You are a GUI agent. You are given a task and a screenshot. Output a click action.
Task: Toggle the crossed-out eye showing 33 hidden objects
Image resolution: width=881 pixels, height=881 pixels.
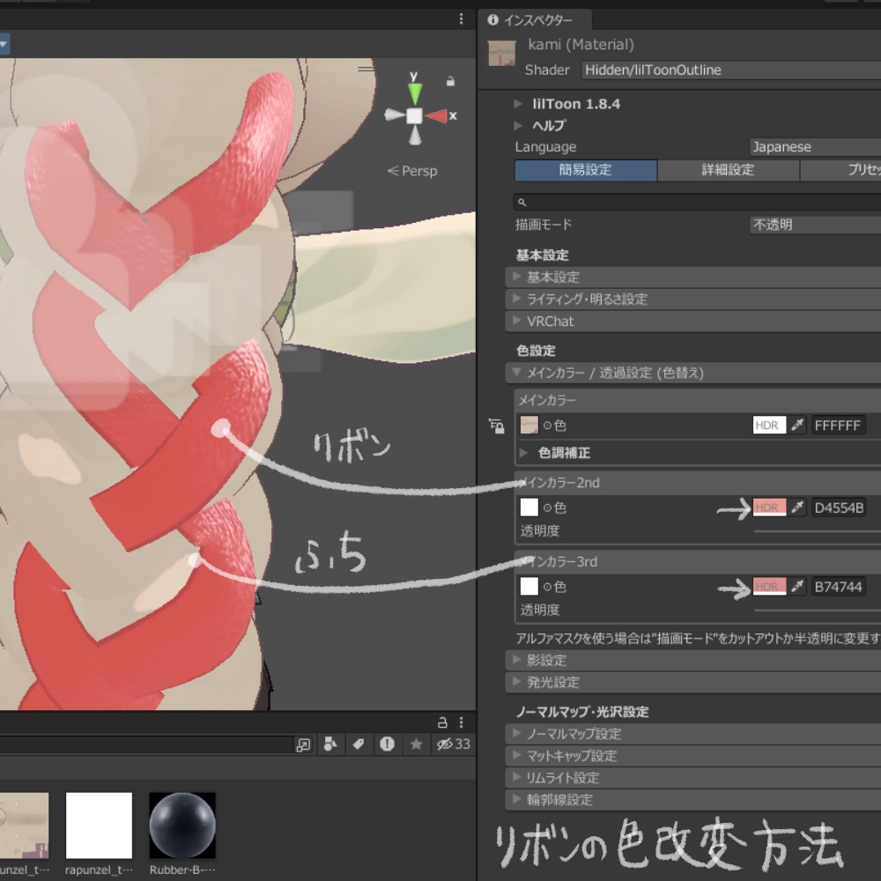[444, 744]
